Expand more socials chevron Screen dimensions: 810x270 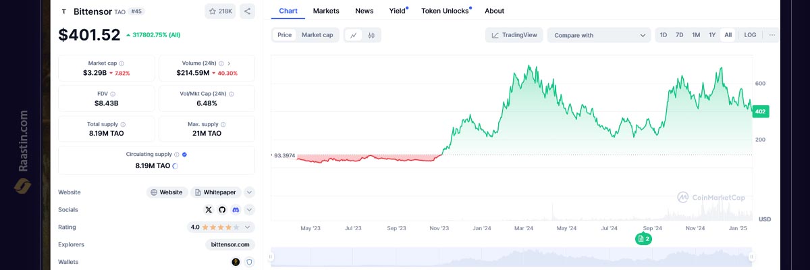click(x=249, y=210)
